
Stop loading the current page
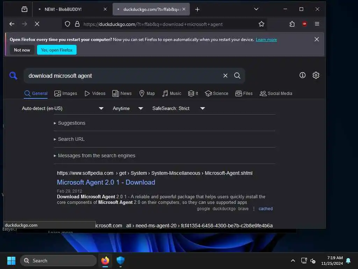[37, 24]
